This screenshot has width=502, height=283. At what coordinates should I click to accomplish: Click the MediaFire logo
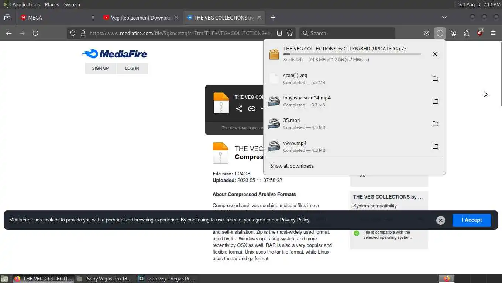pyautogui.click(x=114, y=54)
